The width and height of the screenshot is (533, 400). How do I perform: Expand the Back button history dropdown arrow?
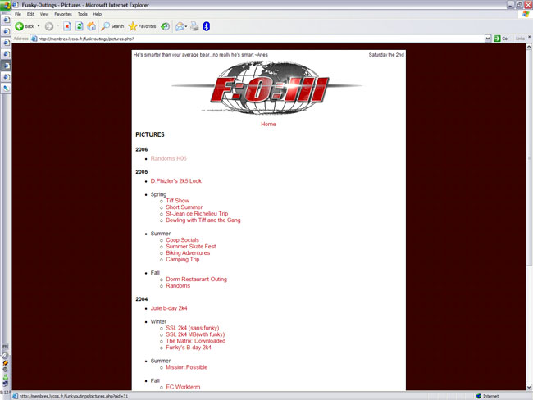click(39, 26)
